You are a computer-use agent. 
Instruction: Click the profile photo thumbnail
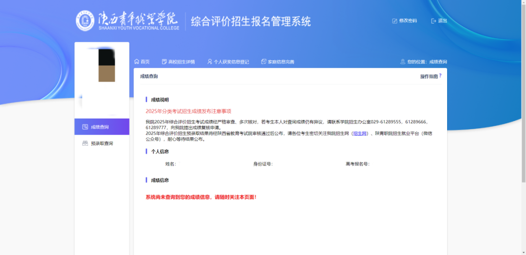click(x=107, y=65)
